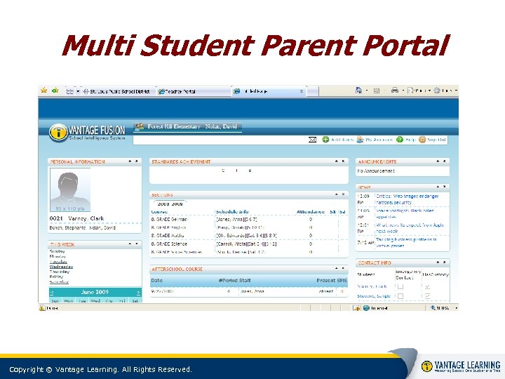Collapse the Contact Info panel

pos(438,262)
